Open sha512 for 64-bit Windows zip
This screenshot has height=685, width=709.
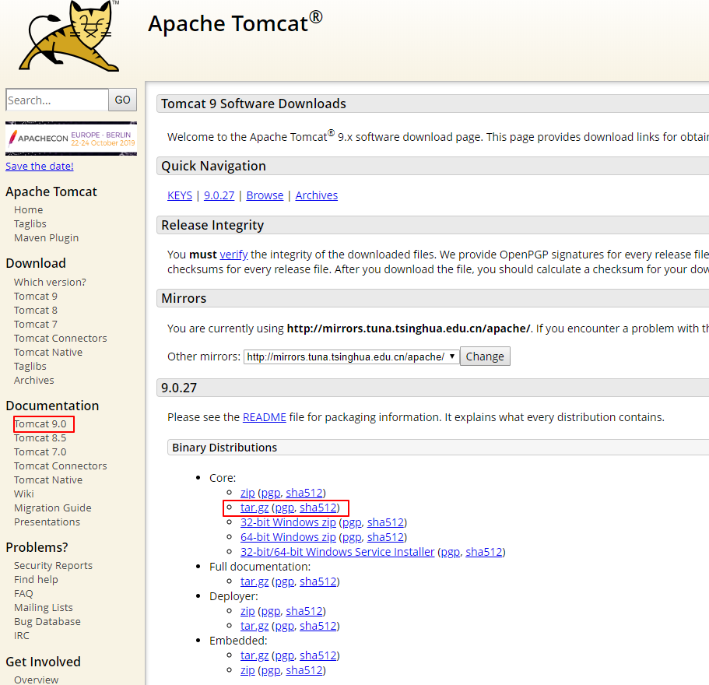pyautogui.click(x=386, y=537)
